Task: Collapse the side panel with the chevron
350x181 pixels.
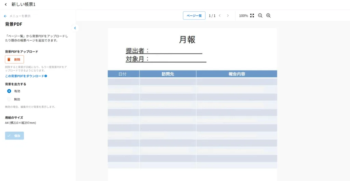Action: click(75, 28)
